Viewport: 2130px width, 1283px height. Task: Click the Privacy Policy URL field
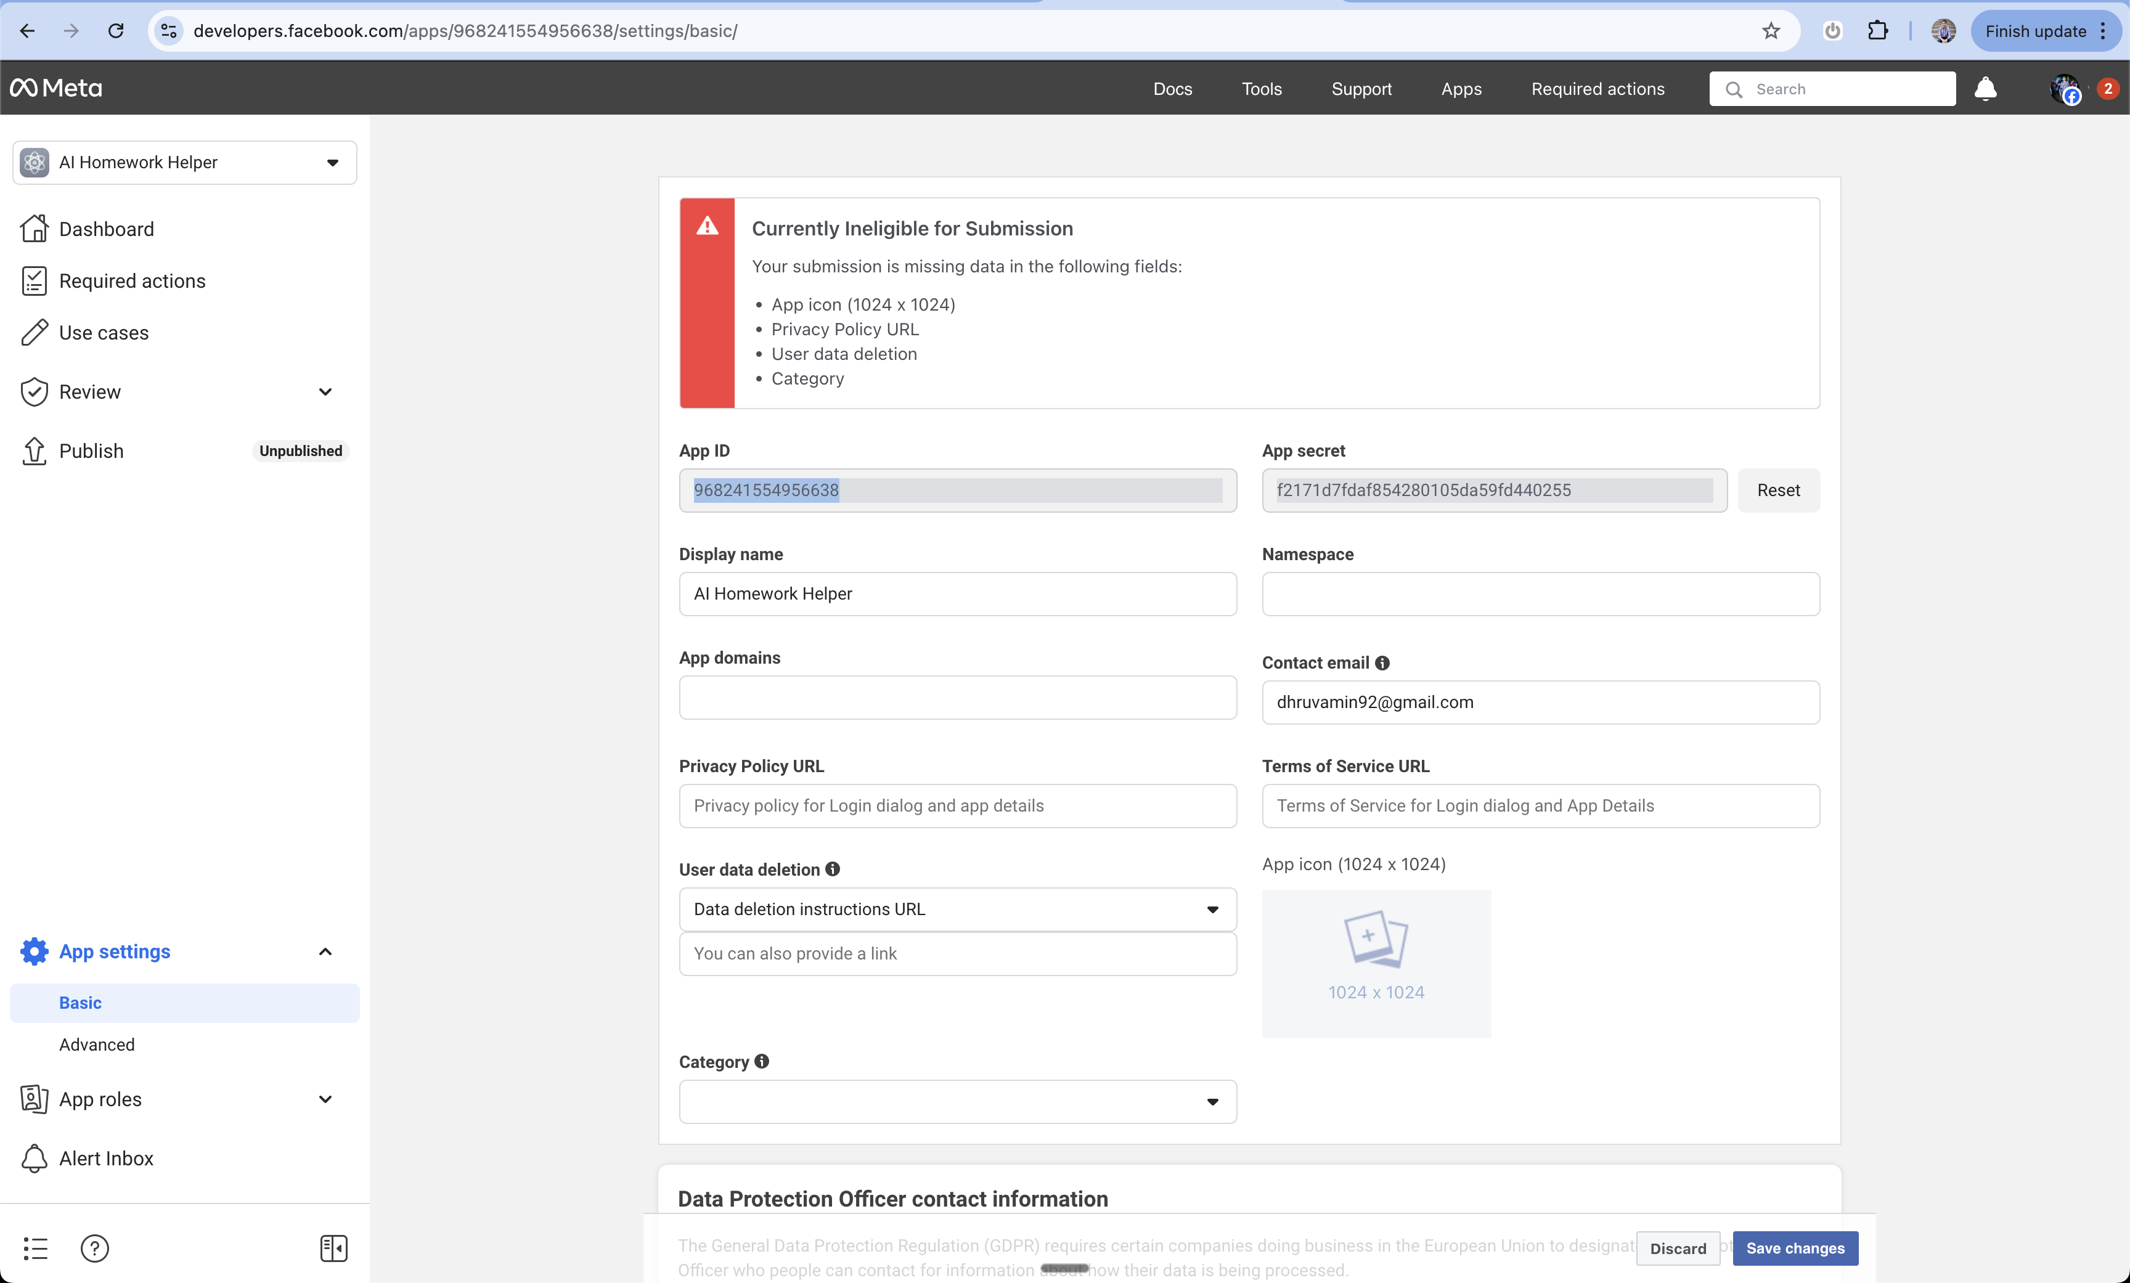pyautogui.click(x=958, y=806)
